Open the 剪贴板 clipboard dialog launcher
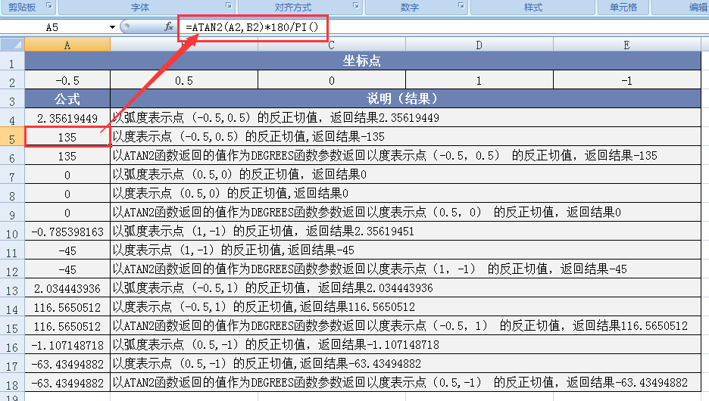The width and height of the screenshot is (709, 401). point(48,6)
